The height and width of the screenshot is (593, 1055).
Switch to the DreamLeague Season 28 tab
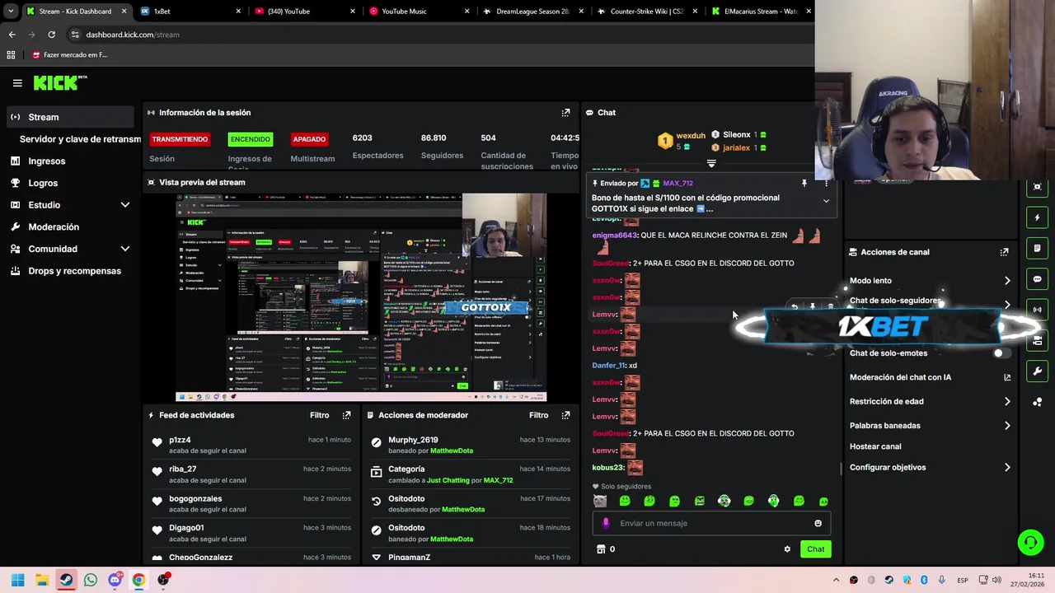click(x=532, y=12)
